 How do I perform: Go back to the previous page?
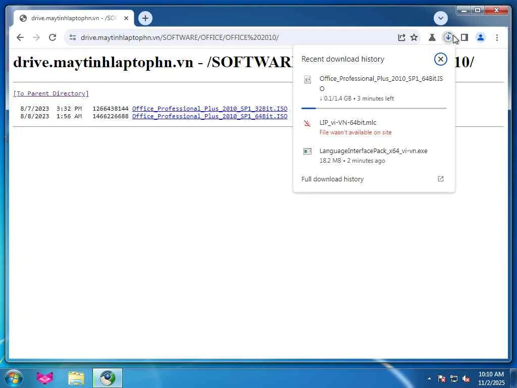[20, 37]
